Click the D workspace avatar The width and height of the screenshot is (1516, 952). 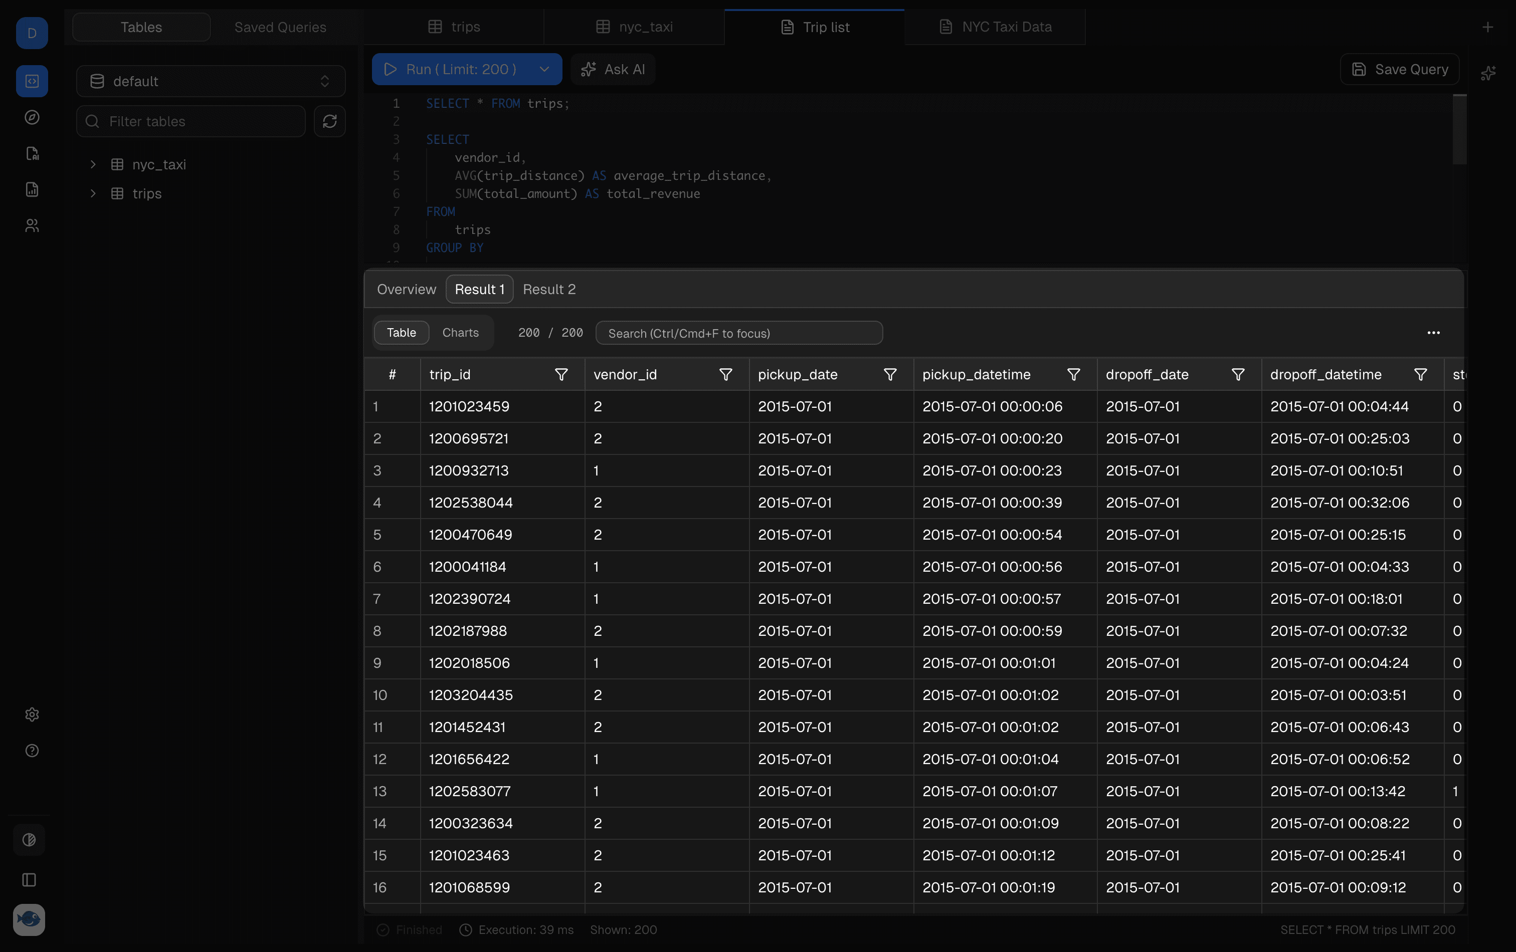point(32,33)
